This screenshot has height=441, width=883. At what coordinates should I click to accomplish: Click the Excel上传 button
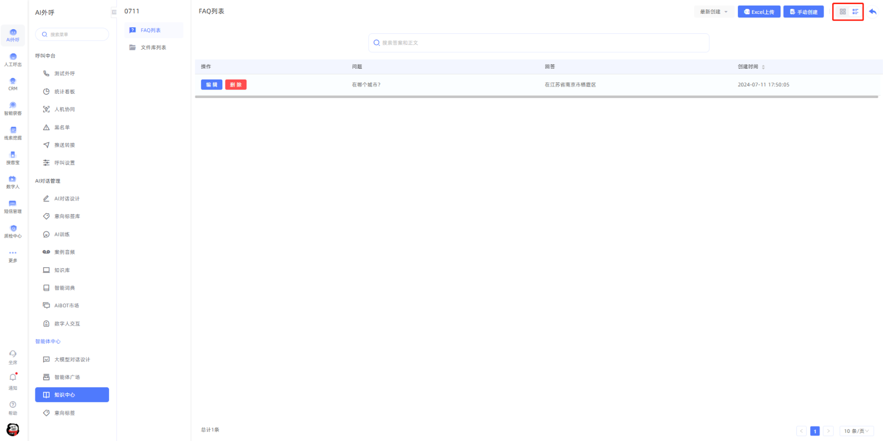(758, 12)
